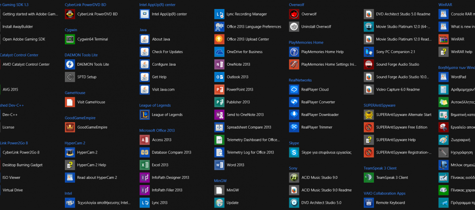Launch Word 2013 icon
The image size is (475, 210).
pyautogui.click(x=219, y=165)
